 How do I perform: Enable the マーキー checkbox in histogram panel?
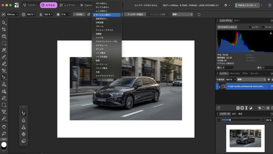click(x=263, y=27)
